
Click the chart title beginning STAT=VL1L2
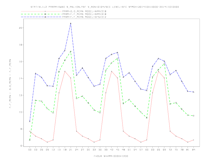coord(105,7)
